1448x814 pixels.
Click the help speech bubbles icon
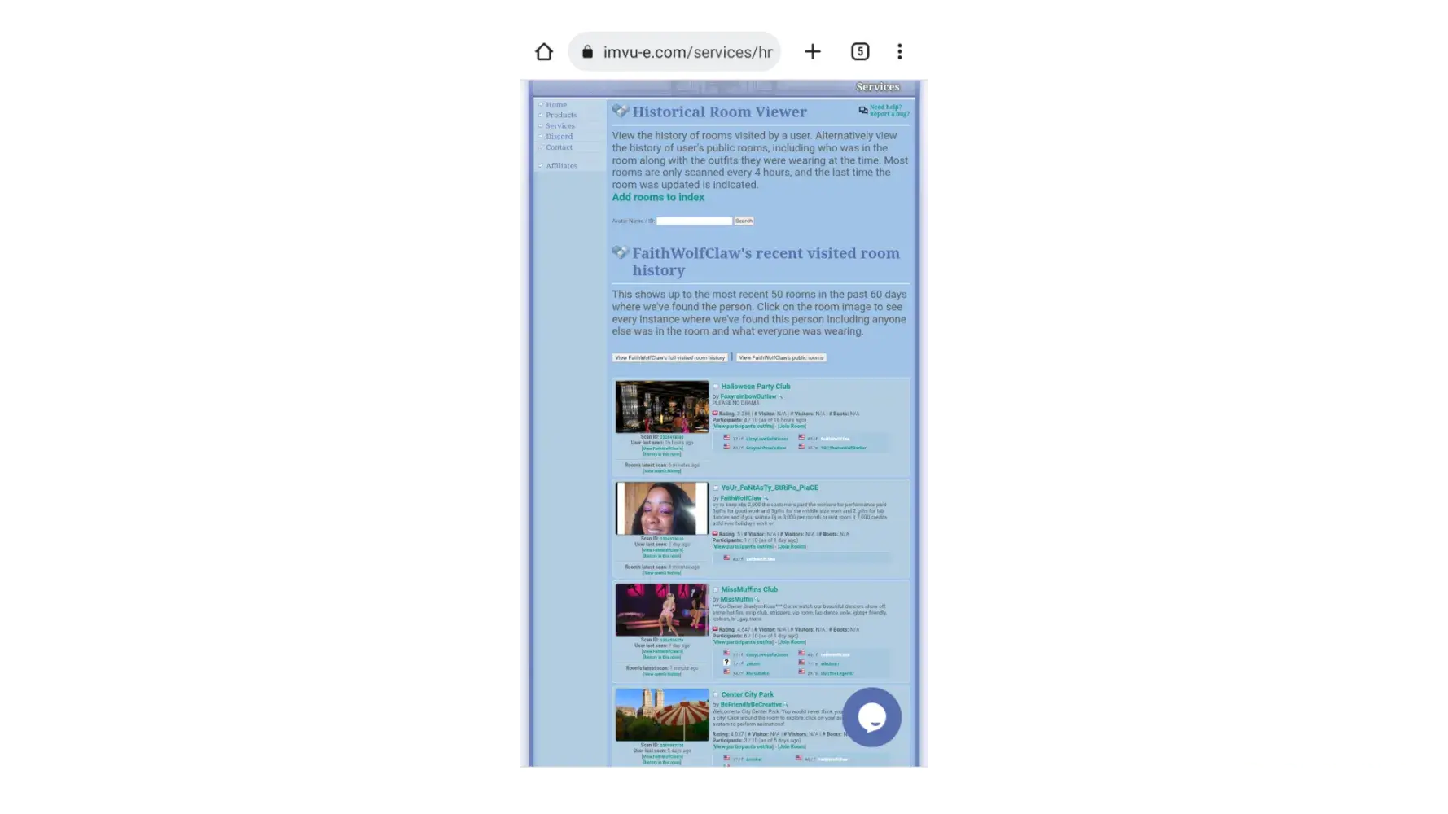click(863, 110)
